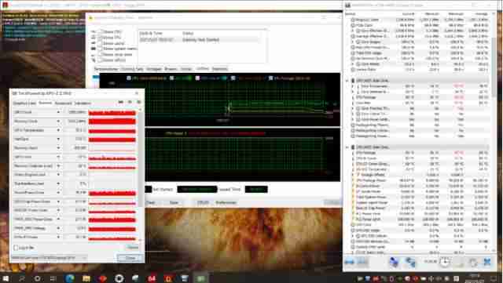
Task: Open Task View from the taskbar
Action: coord(53,278)
